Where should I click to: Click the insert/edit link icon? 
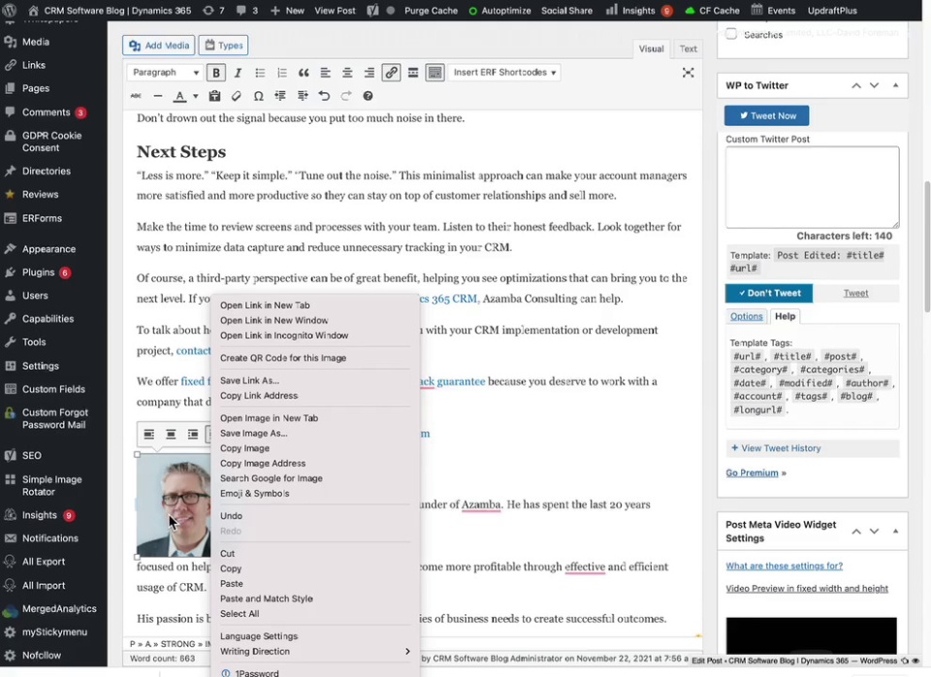point(391,73)
